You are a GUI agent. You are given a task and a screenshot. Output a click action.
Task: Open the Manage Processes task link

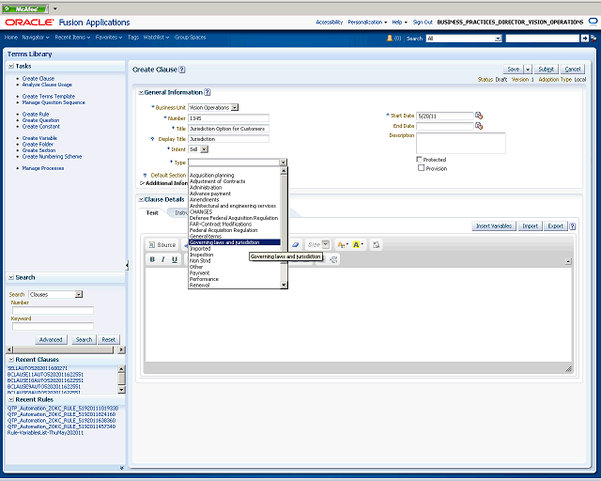coord(43,168)
